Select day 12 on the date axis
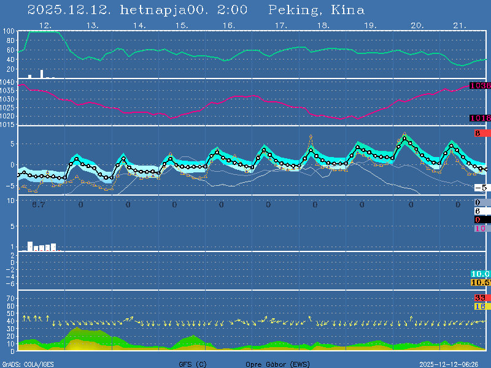491x368 pixels. pyautogui.click(x=45, y=25)
